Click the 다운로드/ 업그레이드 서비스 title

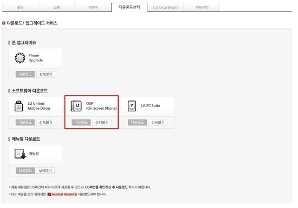tap(32, 23)
